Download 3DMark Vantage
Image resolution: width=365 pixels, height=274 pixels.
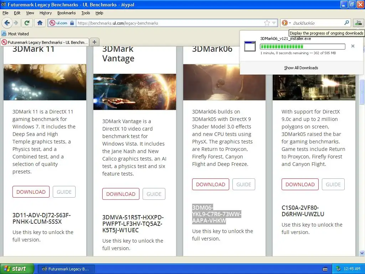tap(121, 194)
